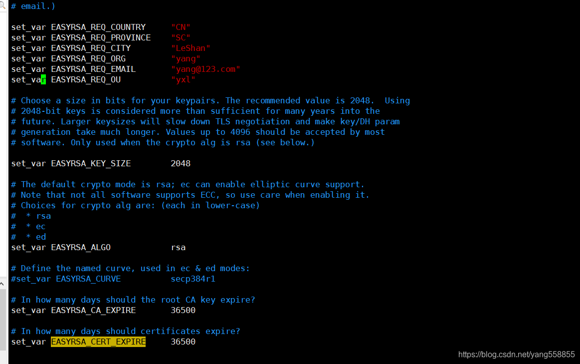Click the "# * ec" choice line
Screen dimensions: 580x364
click(28, 226)
